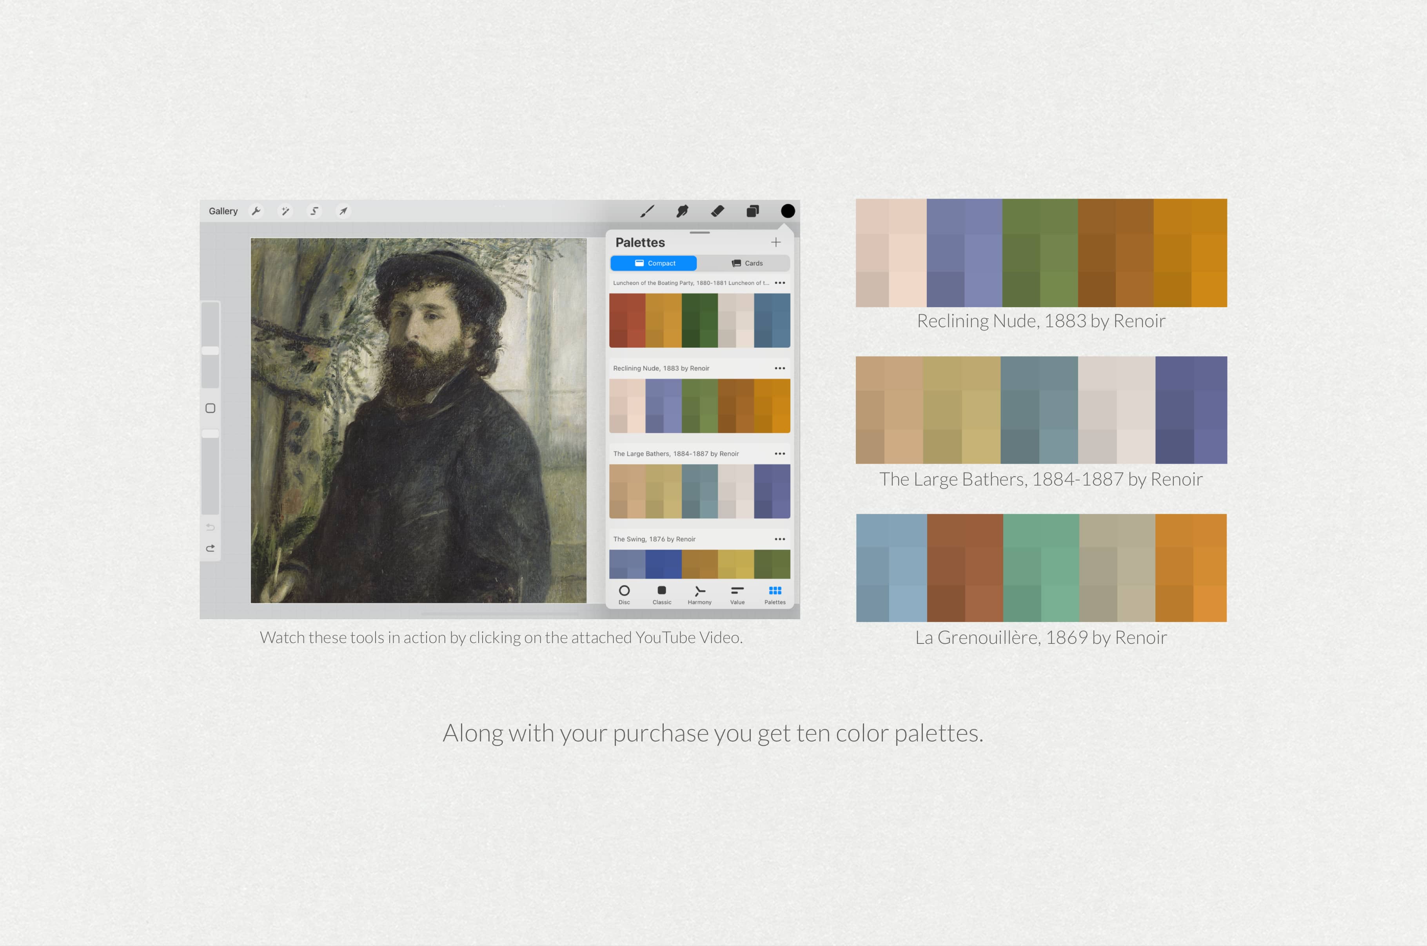Switch palettes to Compact view

click(654, 263)
